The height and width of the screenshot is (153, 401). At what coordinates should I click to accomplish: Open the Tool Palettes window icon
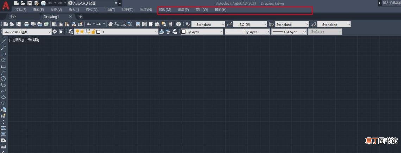click(151, 24)
